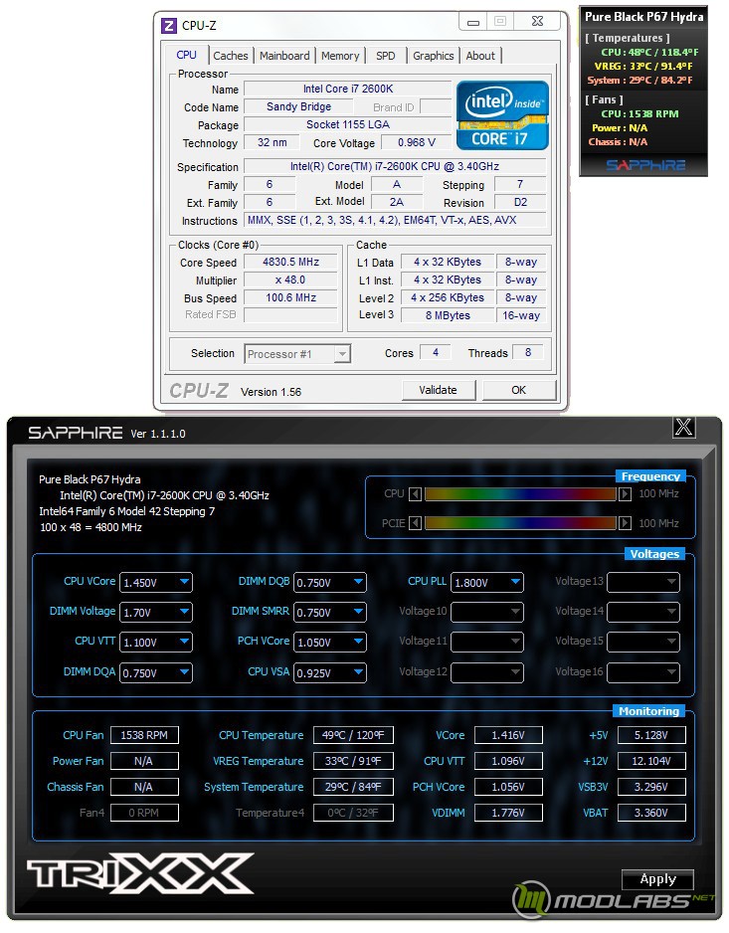729x933 pixels.
Task: Click the Intel Core i7 2600K name field
Action: tap(348, 90)
